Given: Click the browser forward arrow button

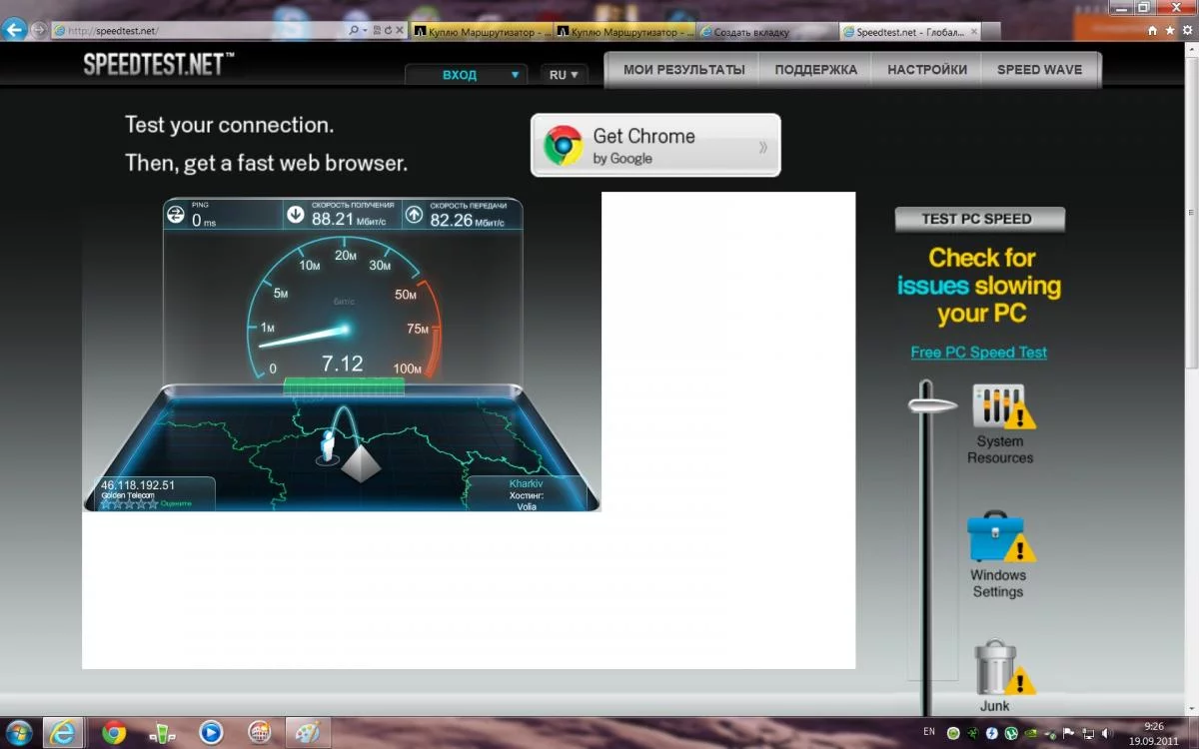Looking at the screenshot, I should tap(39, 30).
